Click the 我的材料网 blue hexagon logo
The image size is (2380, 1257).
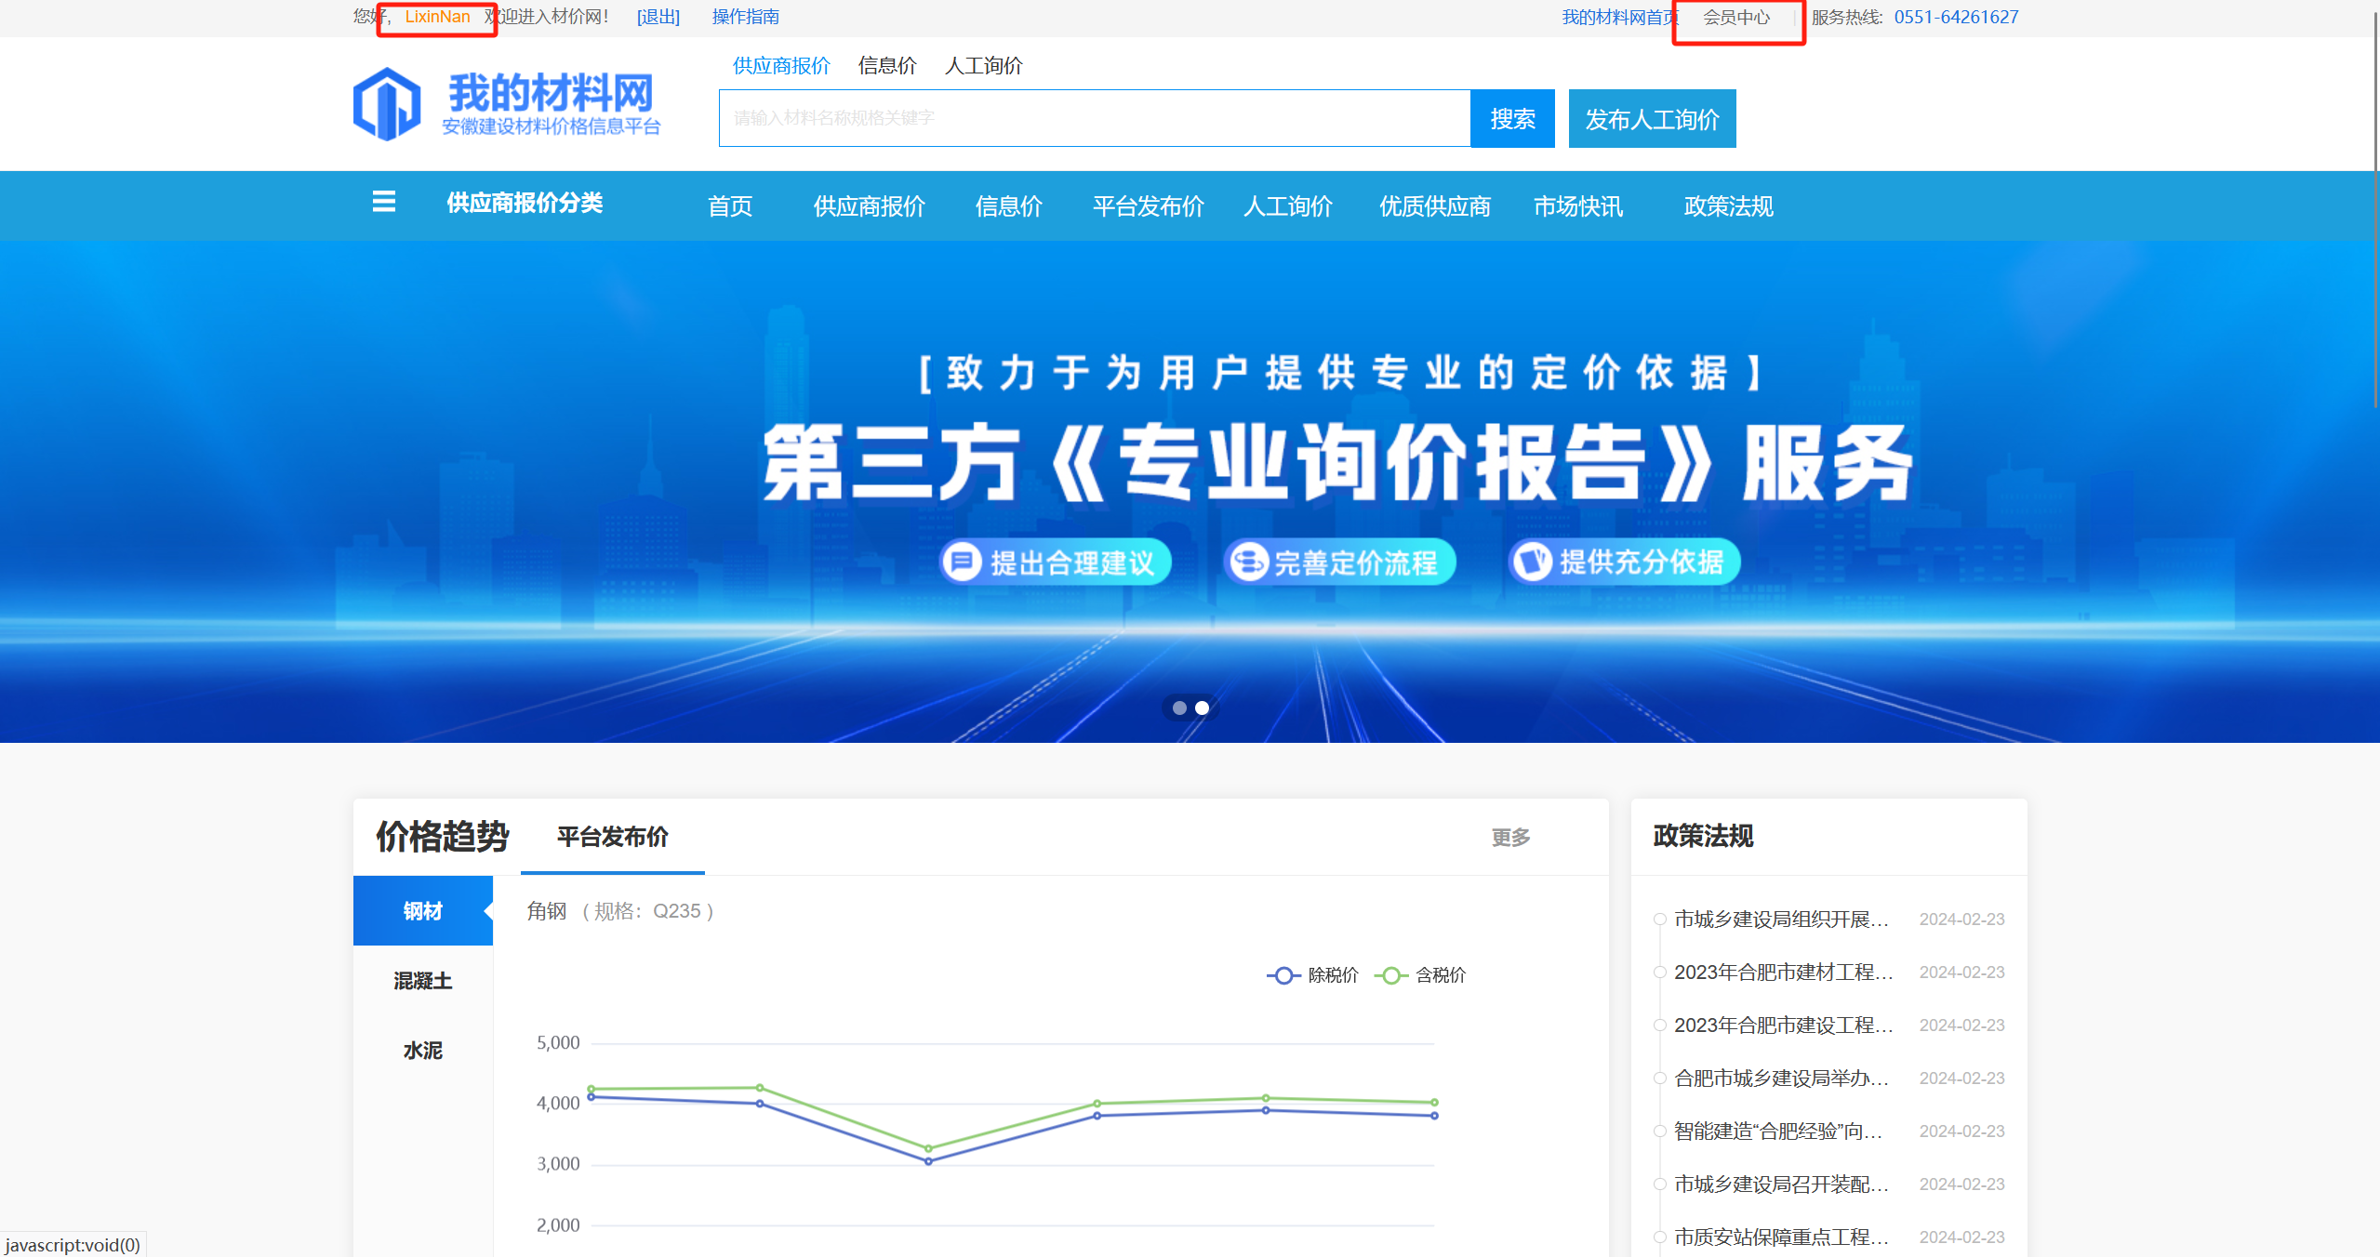tap(387, 104)
